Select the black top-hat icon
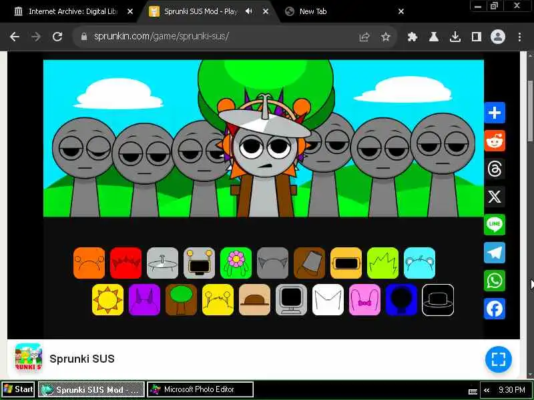This screenshot has height=400, width=534. tap(438, 299)
